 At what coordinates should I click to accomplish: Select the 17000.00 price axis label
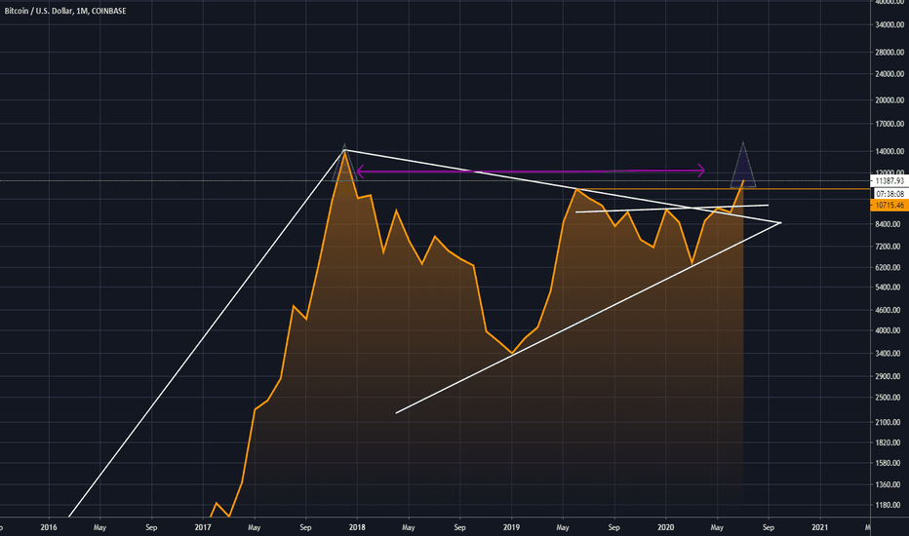889,124
